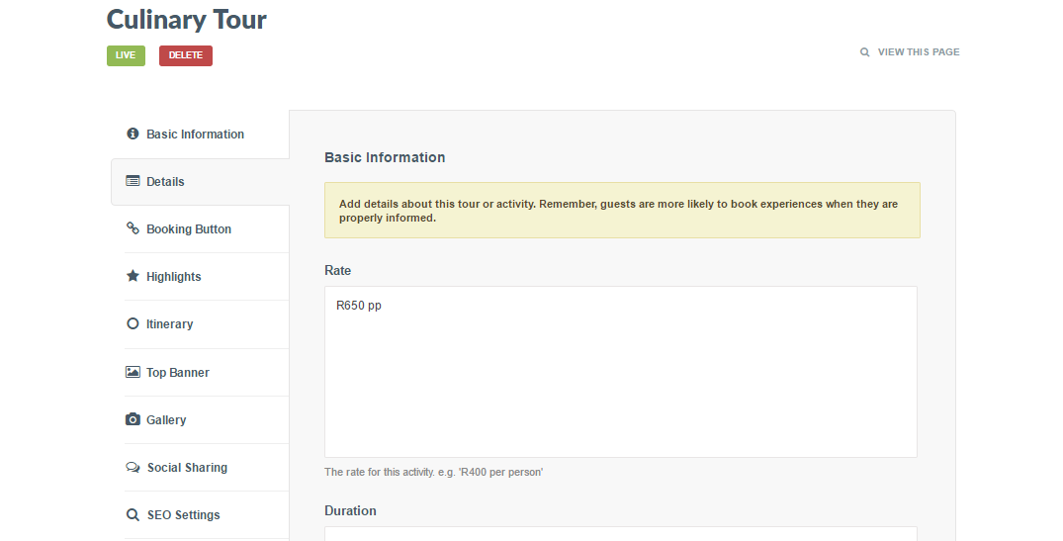Click the camera icon beside Gallery
This screenshot has width=1063, height=541.
133,419
